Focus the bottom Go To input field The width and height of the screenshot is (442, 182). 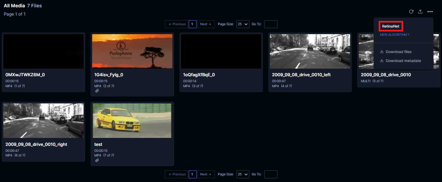click(271, 174)
